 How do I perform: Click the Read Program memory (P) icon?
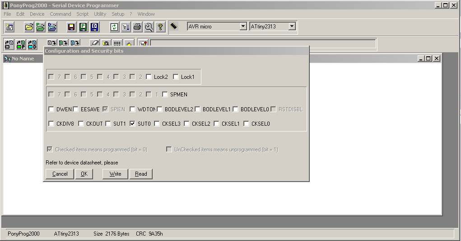pyautogui.click(x=21, y=44)
